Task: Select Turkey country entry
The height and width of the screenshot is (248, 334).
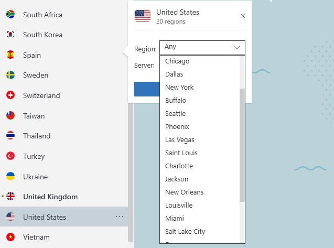Action: (x=34, y=156)
